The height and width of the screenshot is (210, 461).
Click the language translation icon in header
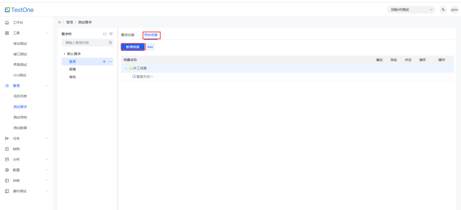tap(443, 10)
